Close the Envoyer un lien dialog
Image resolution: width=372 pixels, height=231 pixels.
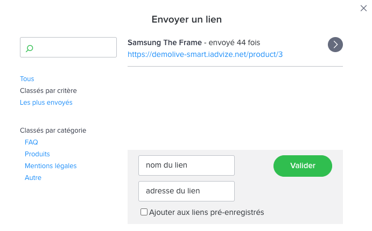point(363,8)
